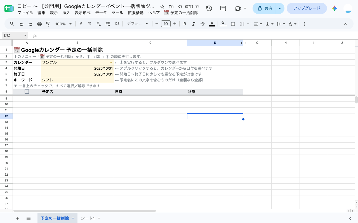Open the 予定の一括削除 custom menu
The image size is (358, 223).
[181, 13]
